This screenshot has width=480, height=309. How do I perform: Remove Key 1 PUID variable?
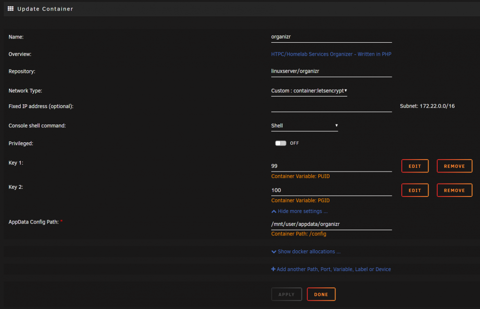point(454,166)
